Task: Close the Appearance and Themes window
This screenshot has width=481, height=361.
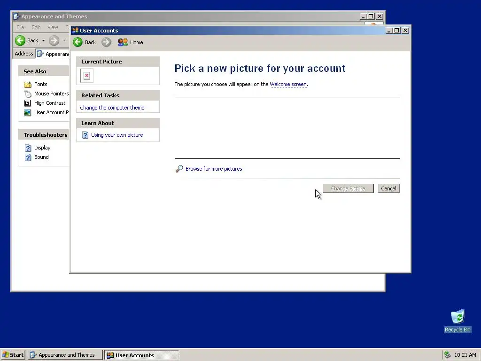Action: point(380,16)
